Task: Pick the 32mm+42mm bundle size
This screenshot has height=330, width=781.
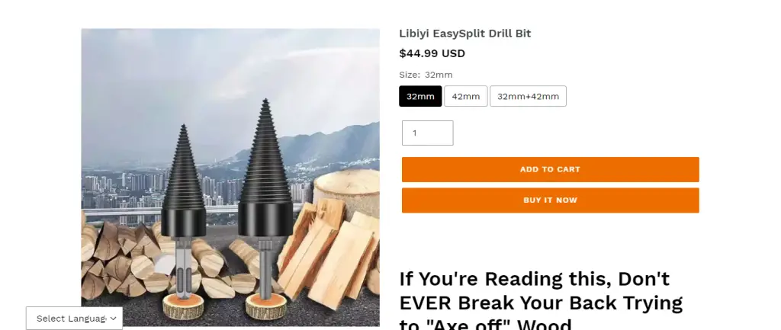Action: 528,96
